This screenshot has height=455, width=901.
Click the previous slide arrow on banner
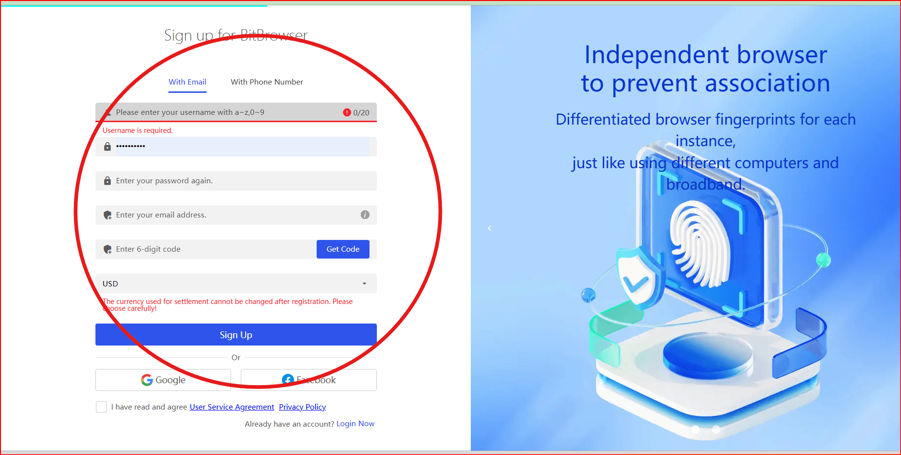pos(489,228)
